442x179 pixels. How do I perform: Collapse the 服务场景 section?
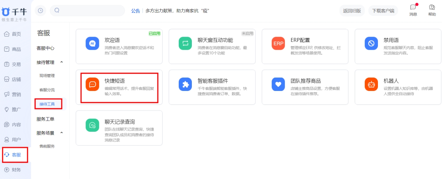[62, 133]
